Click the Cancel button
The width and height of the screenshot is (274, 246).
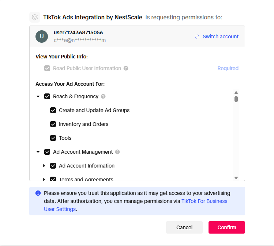[184, 227]
